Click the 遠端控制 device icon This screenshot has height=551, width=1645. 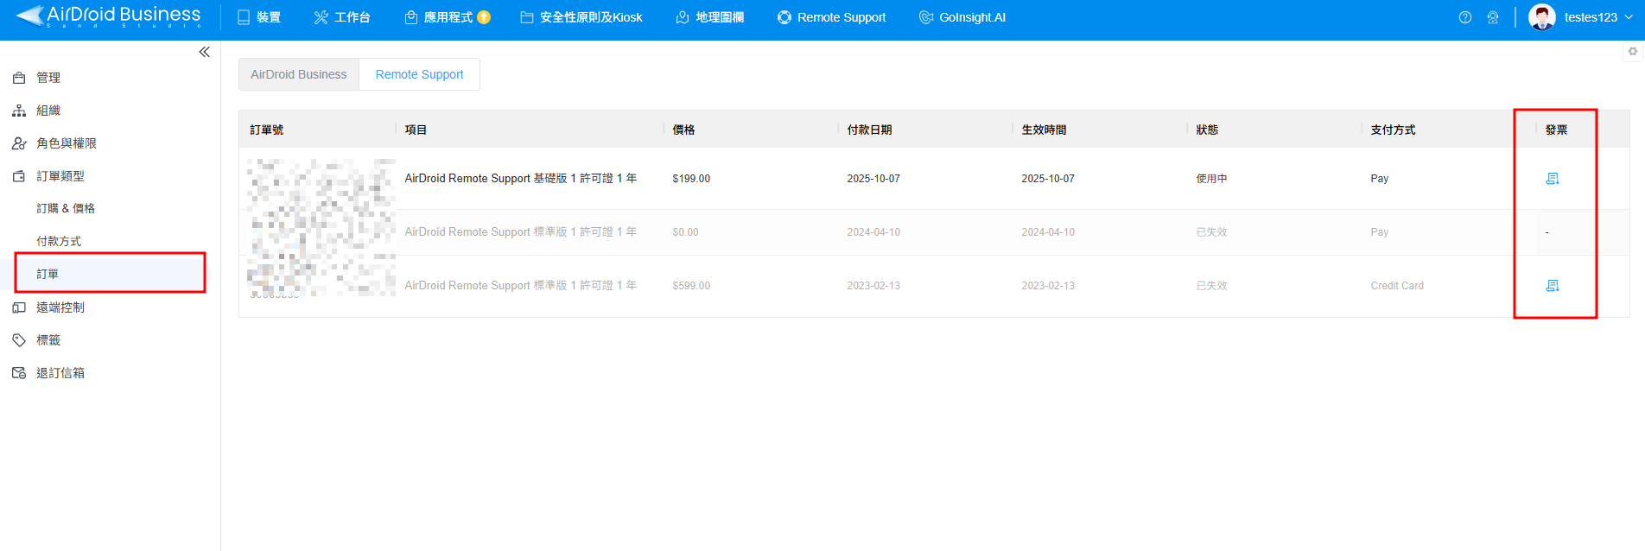[19, 307]
